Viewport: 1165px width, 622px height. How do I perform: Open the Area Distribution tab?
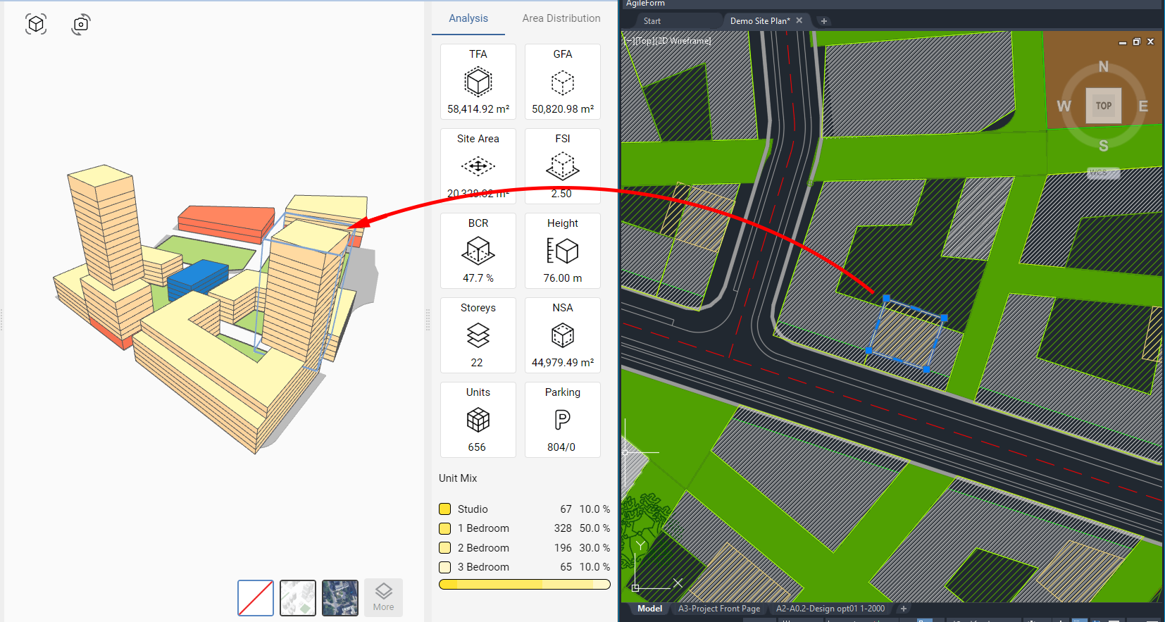tap(561, 18)
